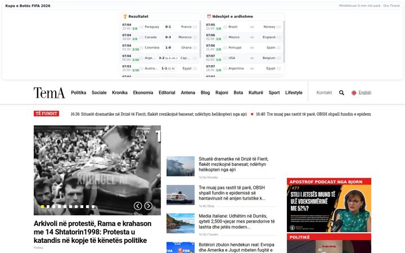Viewport: 405px width, 253px height.
Task: Show next slide in the carousel
Action: (x=148, y=206)
